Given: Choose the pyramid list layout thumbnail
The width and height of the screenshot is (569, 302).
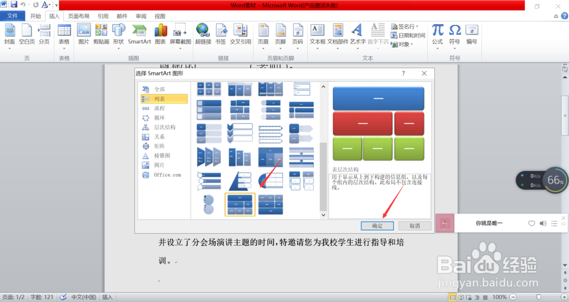Looking at the screenshot, I should [240, 181].
